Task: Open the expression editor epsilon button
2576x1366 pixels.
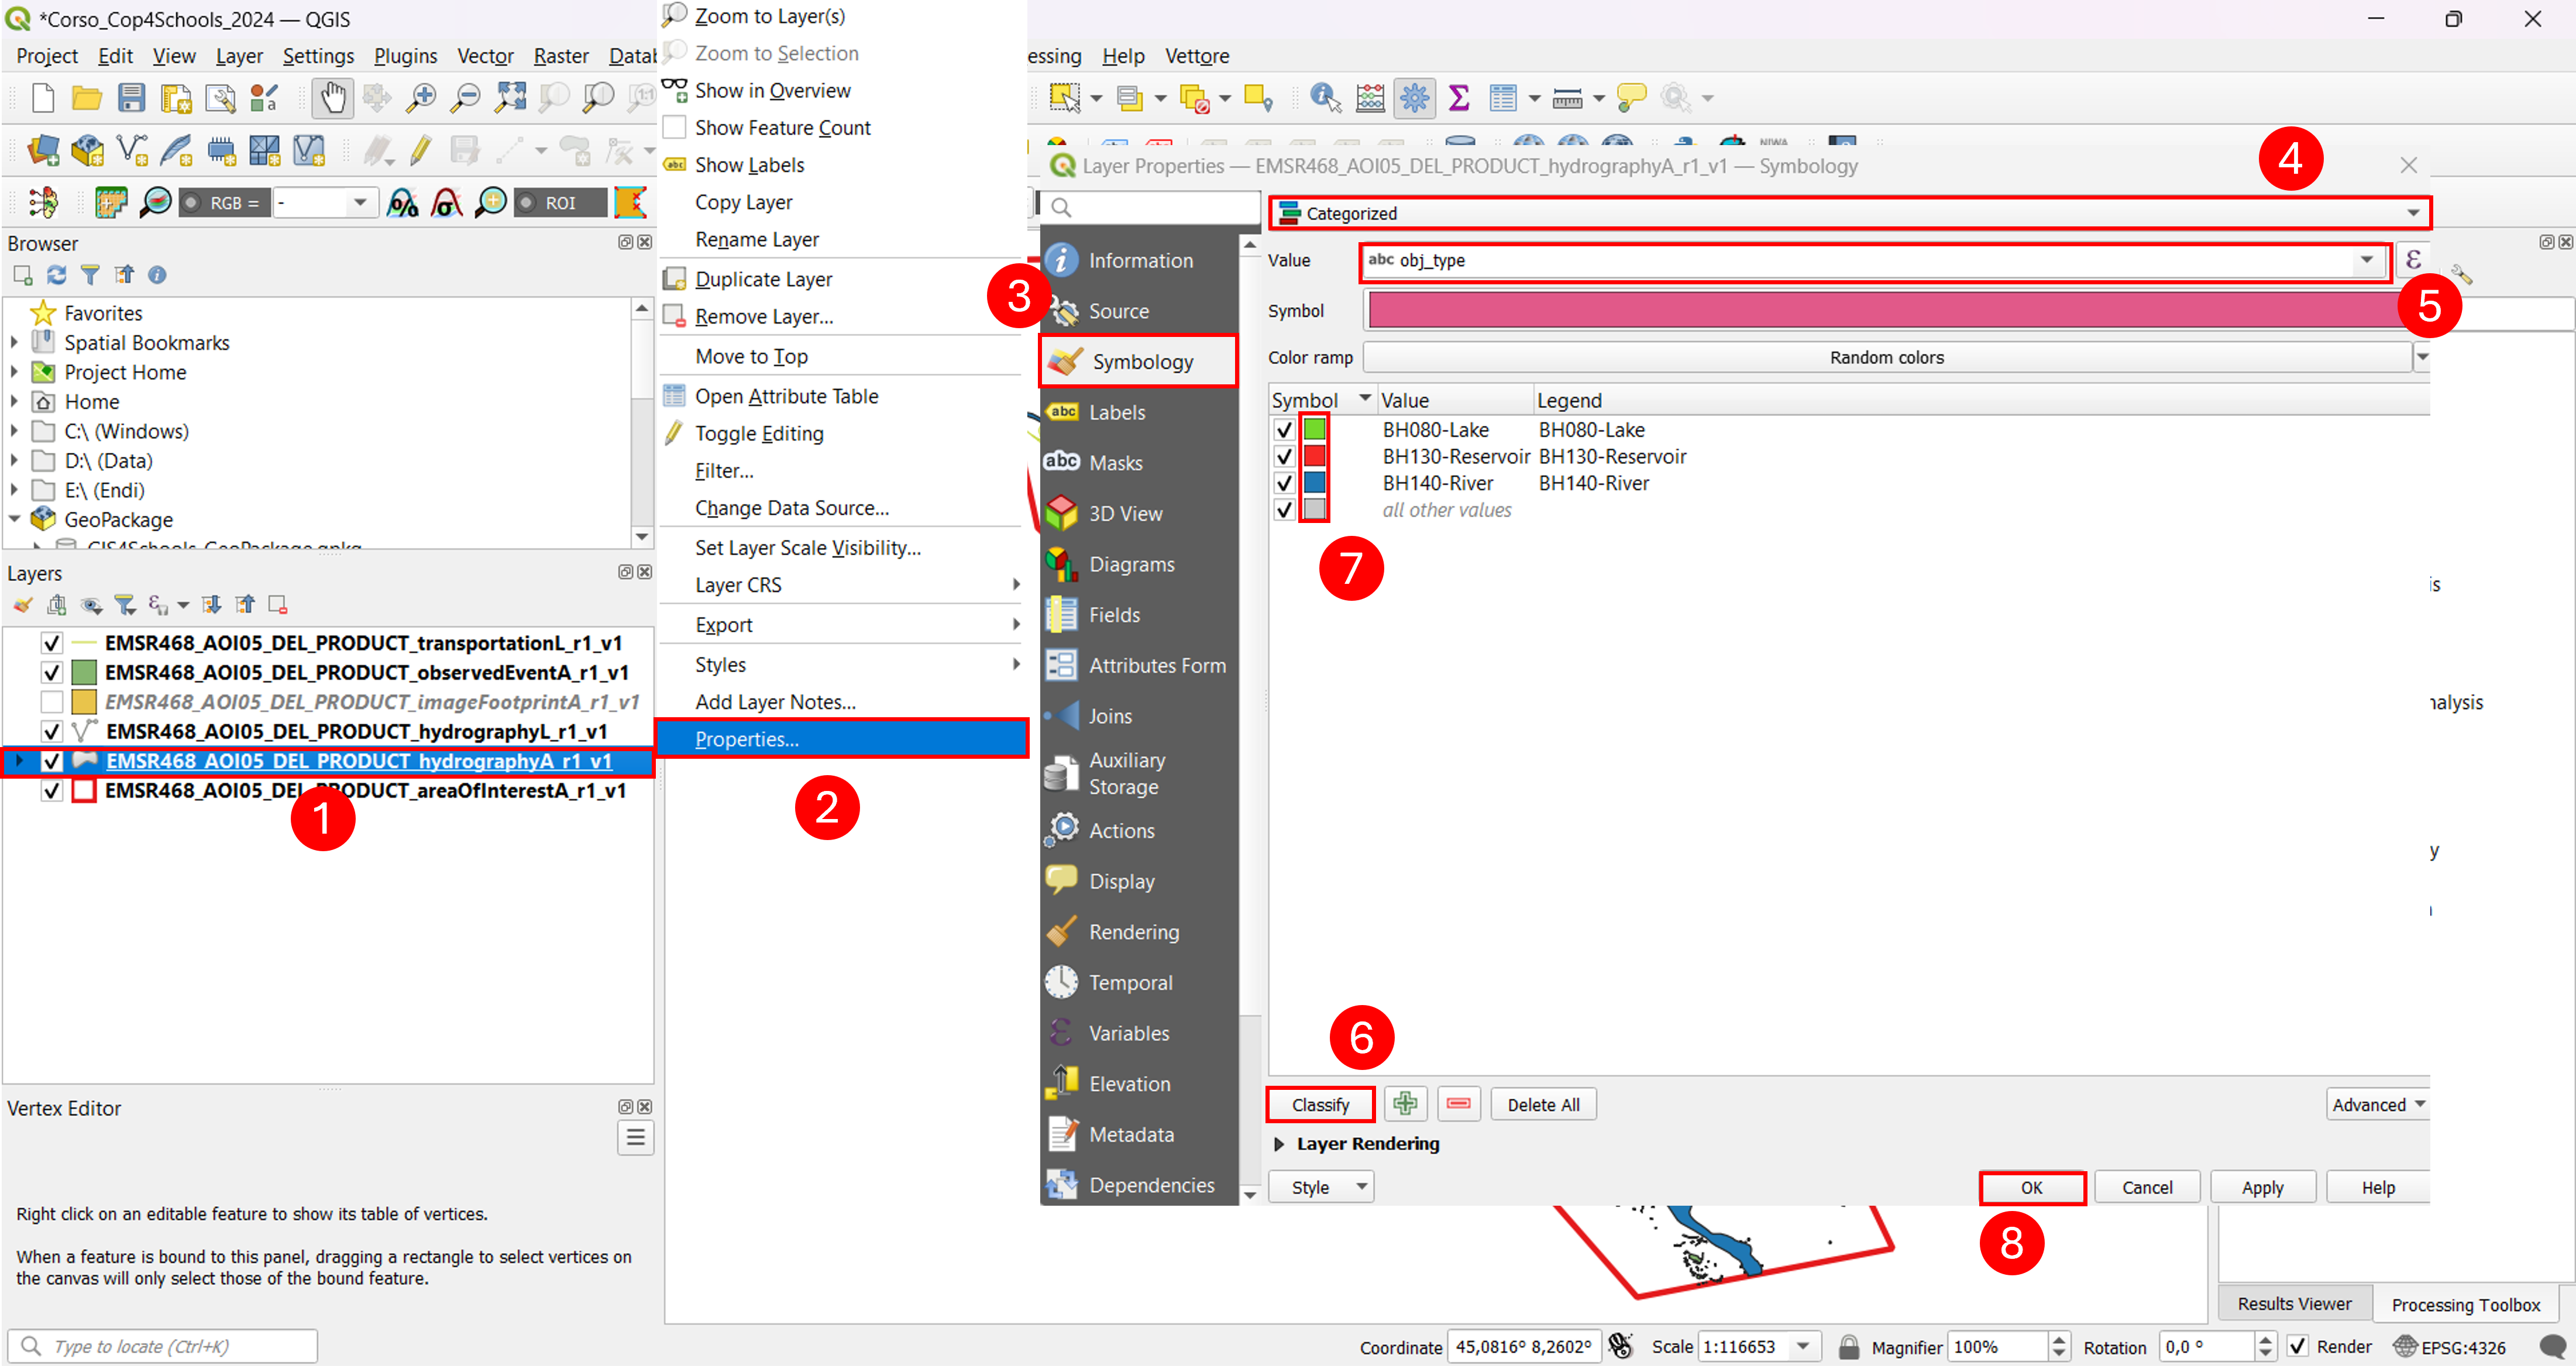Action: [x=2412, y=260]
